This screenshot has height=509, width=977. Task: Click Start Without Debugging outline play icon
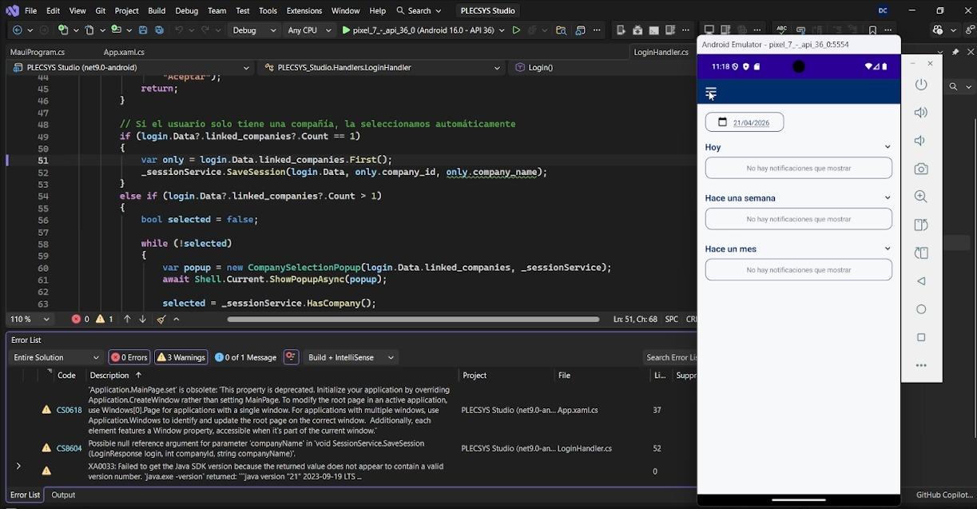[516, 30]
